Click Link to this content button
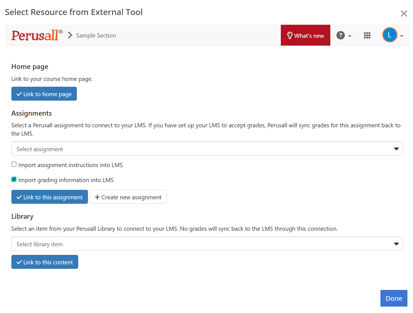 tap(45, 262)
